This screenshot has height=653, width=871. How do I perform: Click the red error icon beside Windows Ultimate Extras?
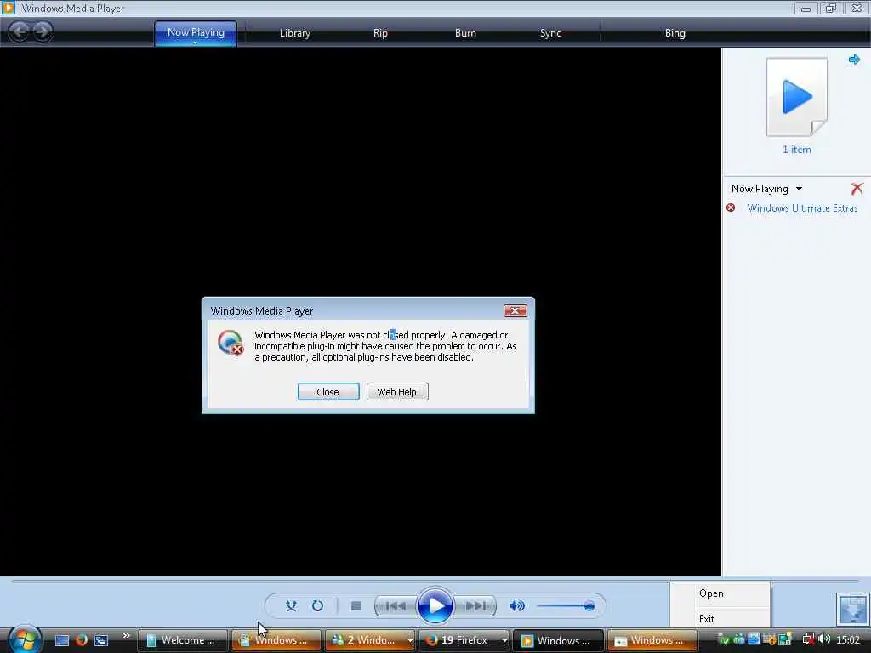tap(731, 207)
